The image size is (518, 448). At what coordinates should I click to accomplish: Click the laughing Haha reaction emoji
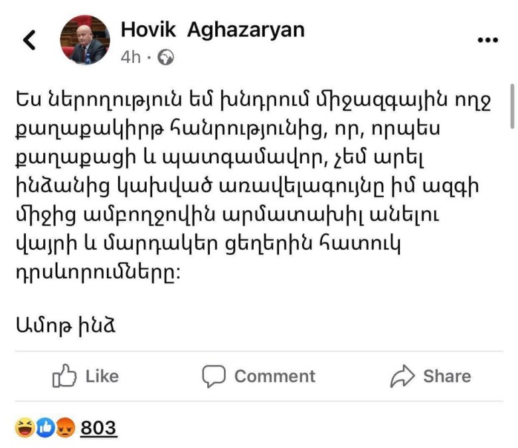[25, 427]
